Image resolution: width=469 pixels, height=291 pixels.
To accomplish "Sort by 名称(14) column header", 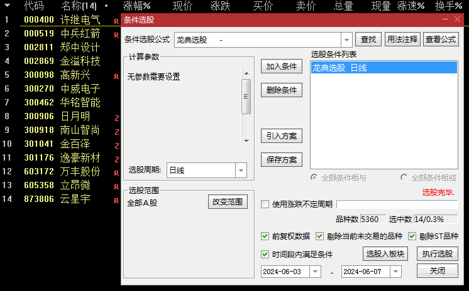I will 79,6.
